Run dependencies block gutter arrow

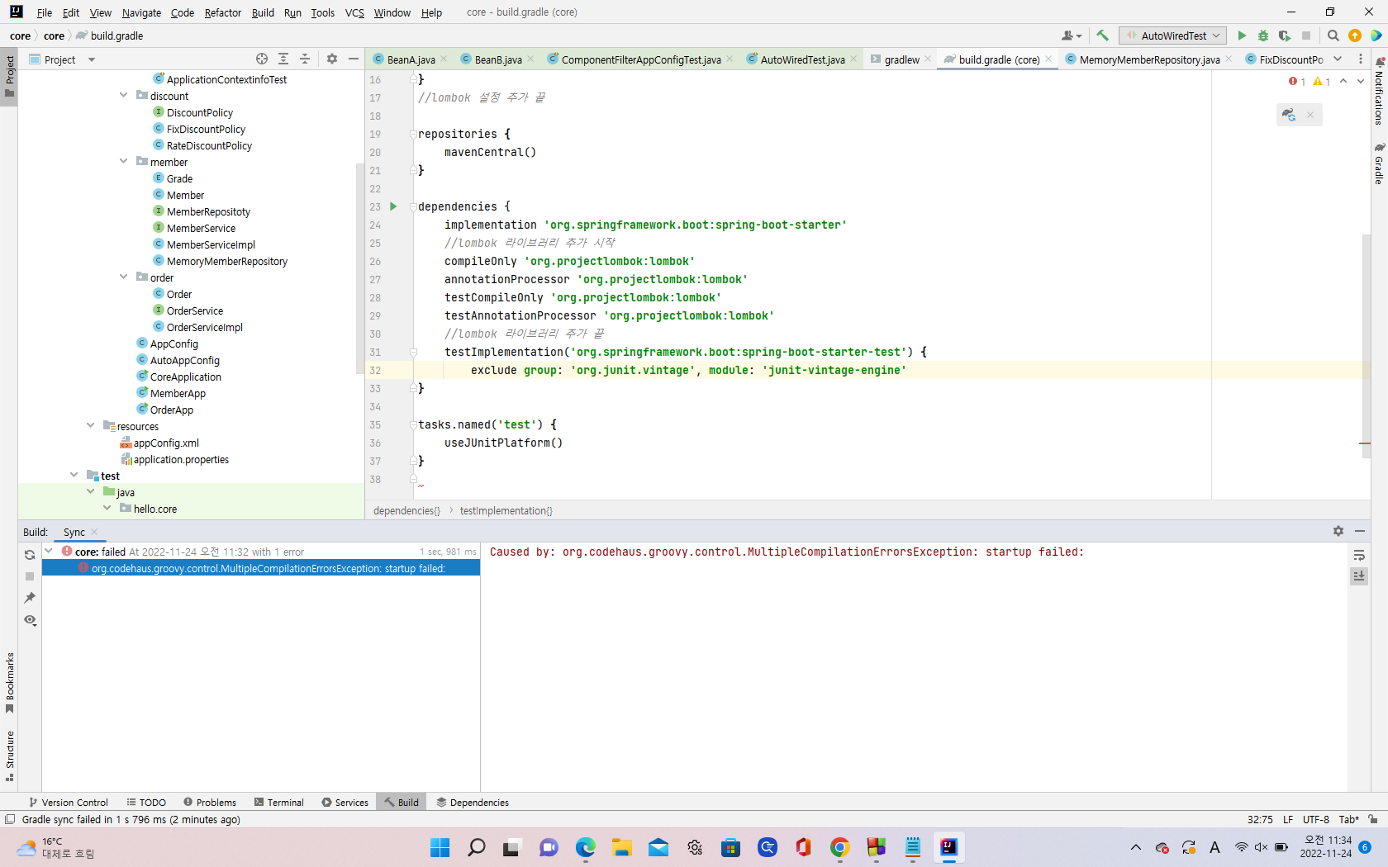[x=393, y=206]
